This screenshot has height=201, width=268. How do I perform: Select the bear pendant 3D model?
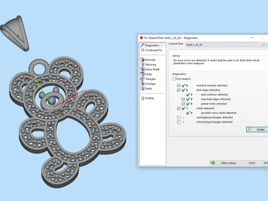pyautogui.click(x=67, y=121)
